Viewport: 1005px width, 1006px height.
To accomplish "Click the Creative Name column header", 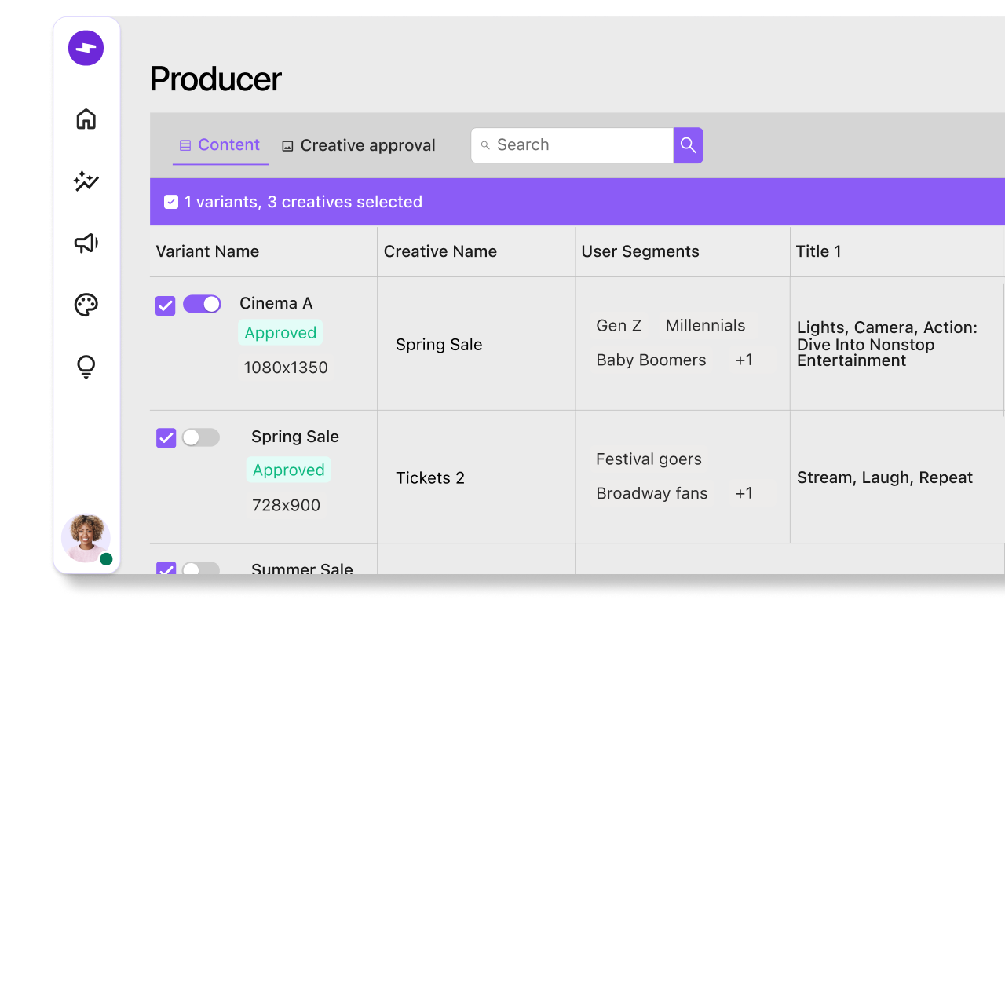I will (x=440, y=251).
